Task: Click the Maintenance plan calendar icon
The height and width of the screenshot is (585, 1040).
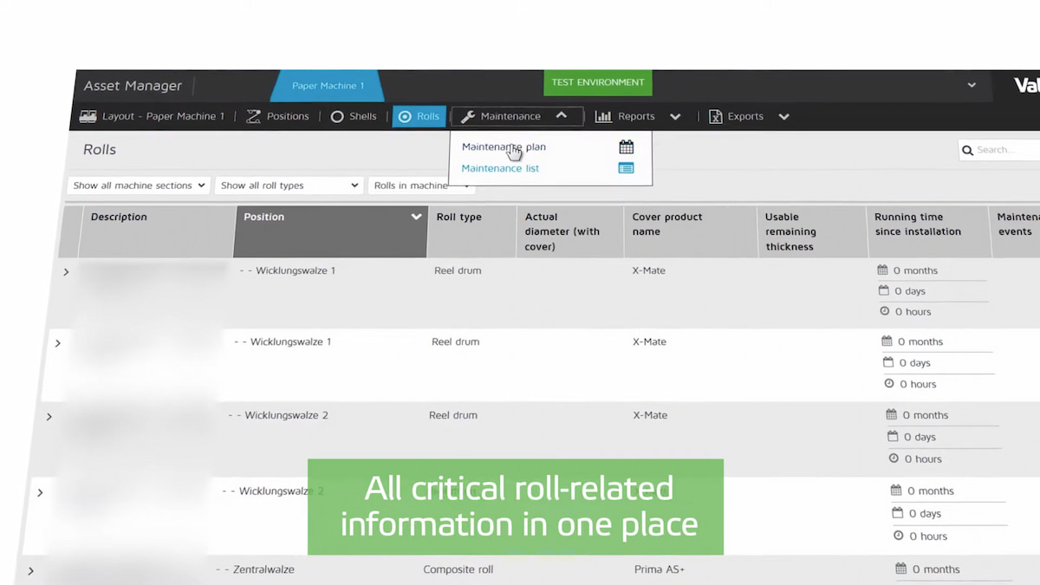Action: (626, 146)
